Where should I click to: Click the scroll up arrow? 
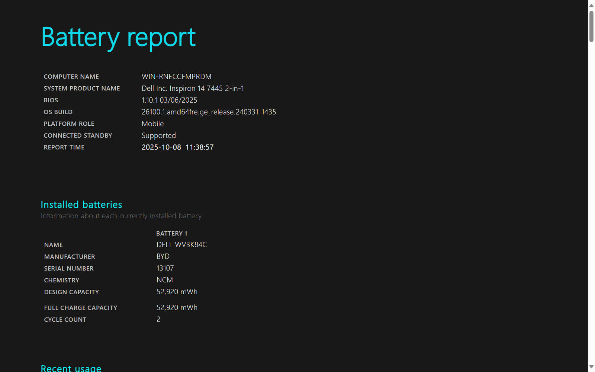(x=591, y=5)
